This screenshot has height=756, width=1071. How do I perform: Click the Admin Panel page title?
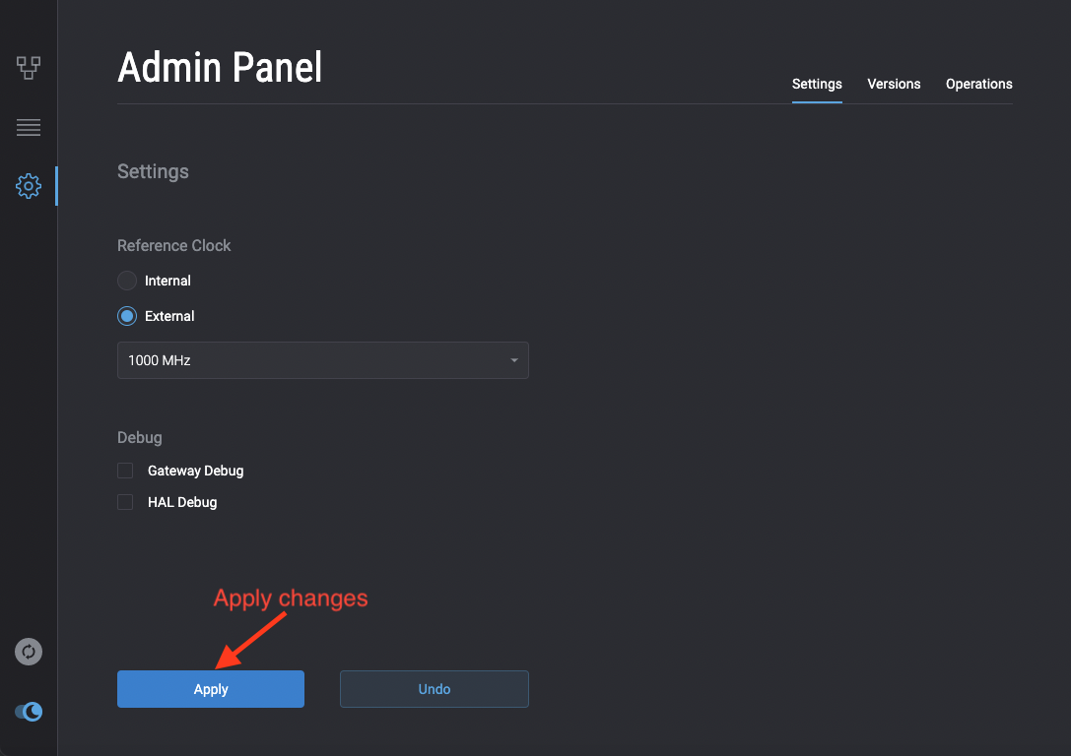[x=220, y=68]
